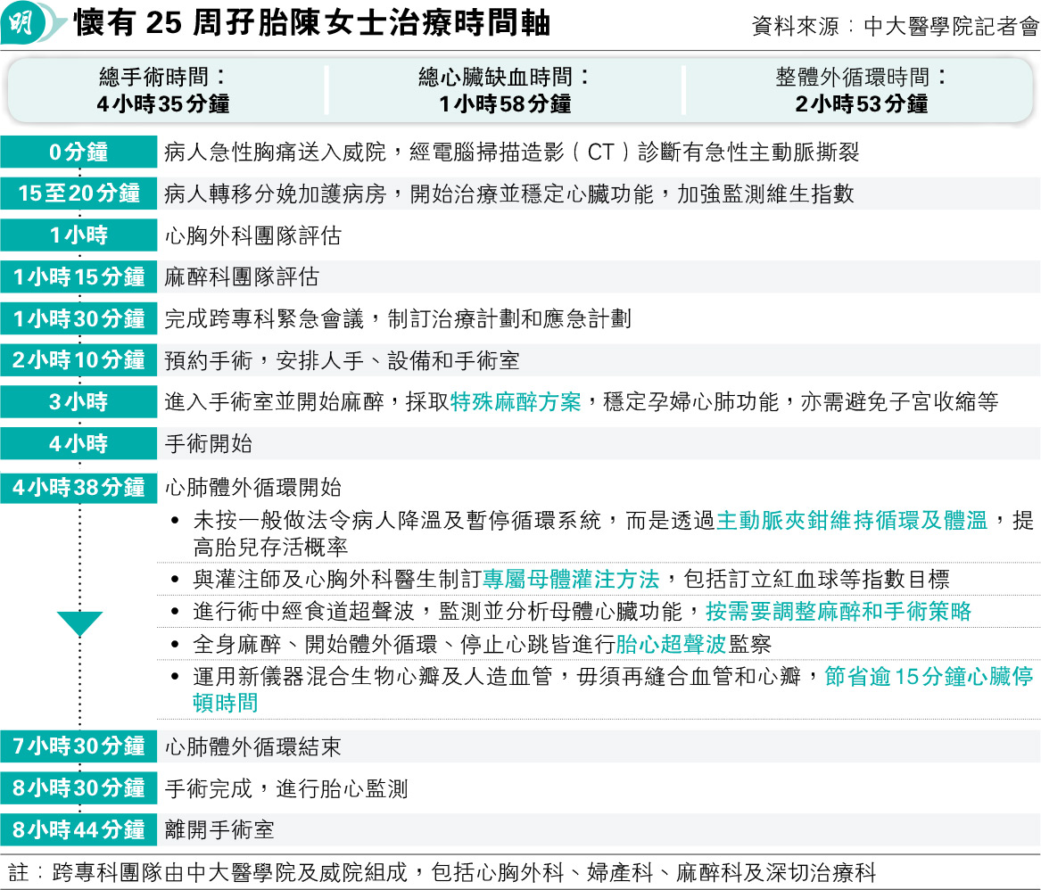Click text '完成跨專科緊急會議' row
The image size is (1041, 890).
(x=398, y=318)
